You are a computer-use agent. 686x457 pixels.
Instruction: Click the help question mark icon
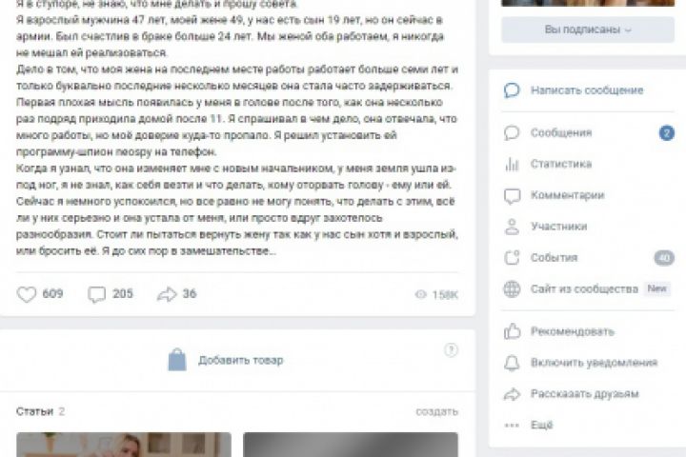click(x=451, y=349)
